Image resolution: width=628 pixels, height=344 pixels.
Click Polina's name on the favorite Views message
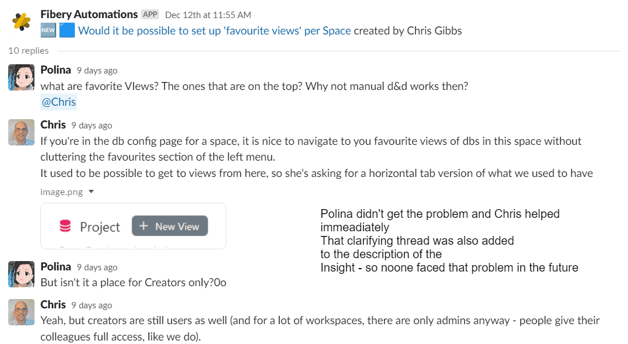(56, 70)
